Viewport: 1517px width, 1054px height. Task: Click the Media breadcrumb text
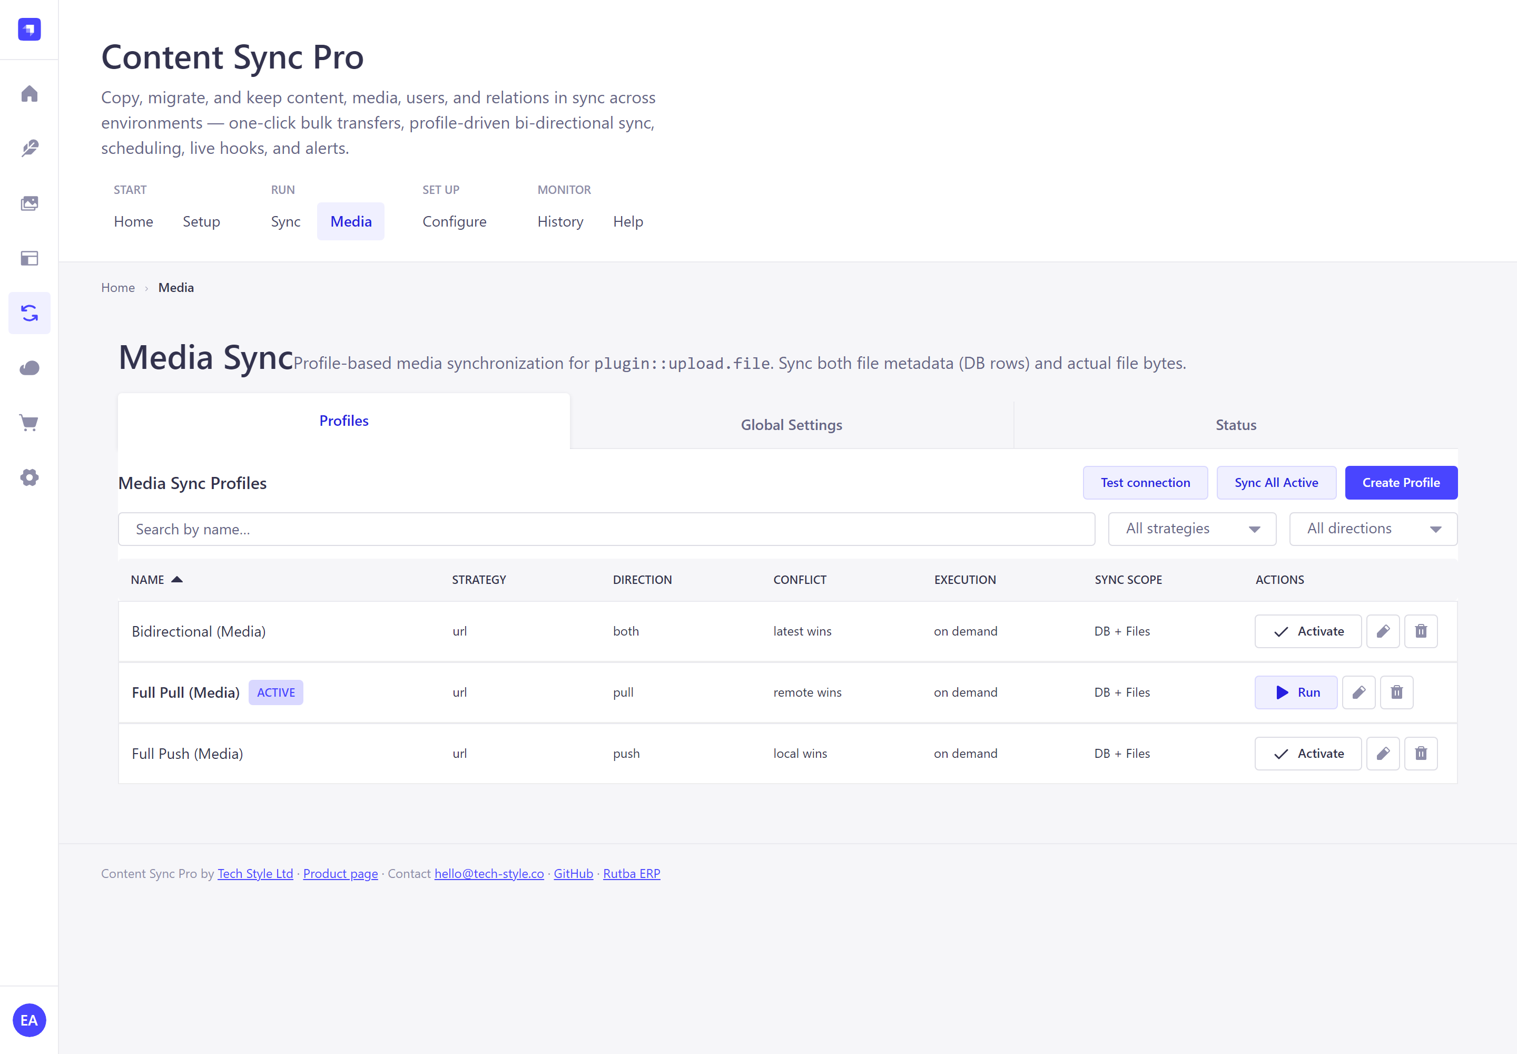point(176,287)
